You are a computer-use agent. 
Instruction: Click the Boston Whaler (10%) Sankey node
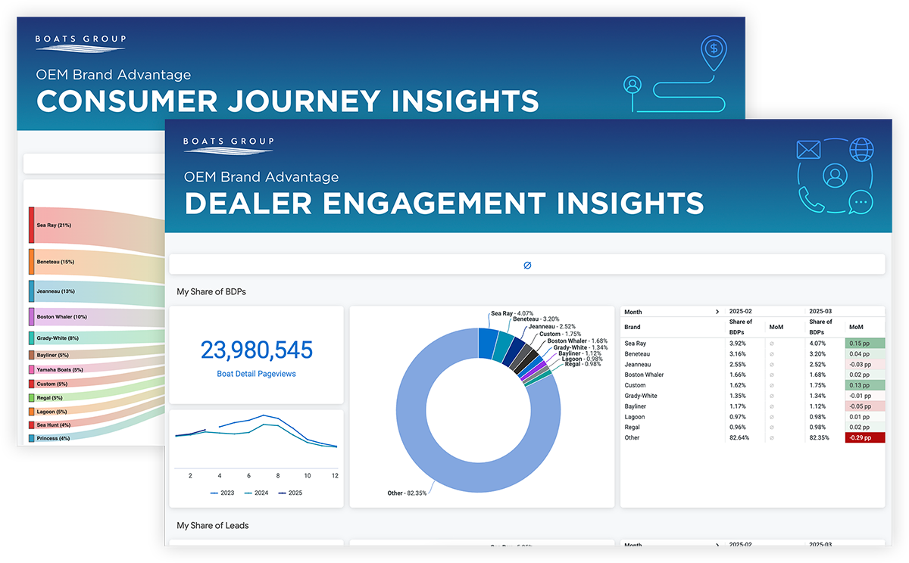click(32, 316)
